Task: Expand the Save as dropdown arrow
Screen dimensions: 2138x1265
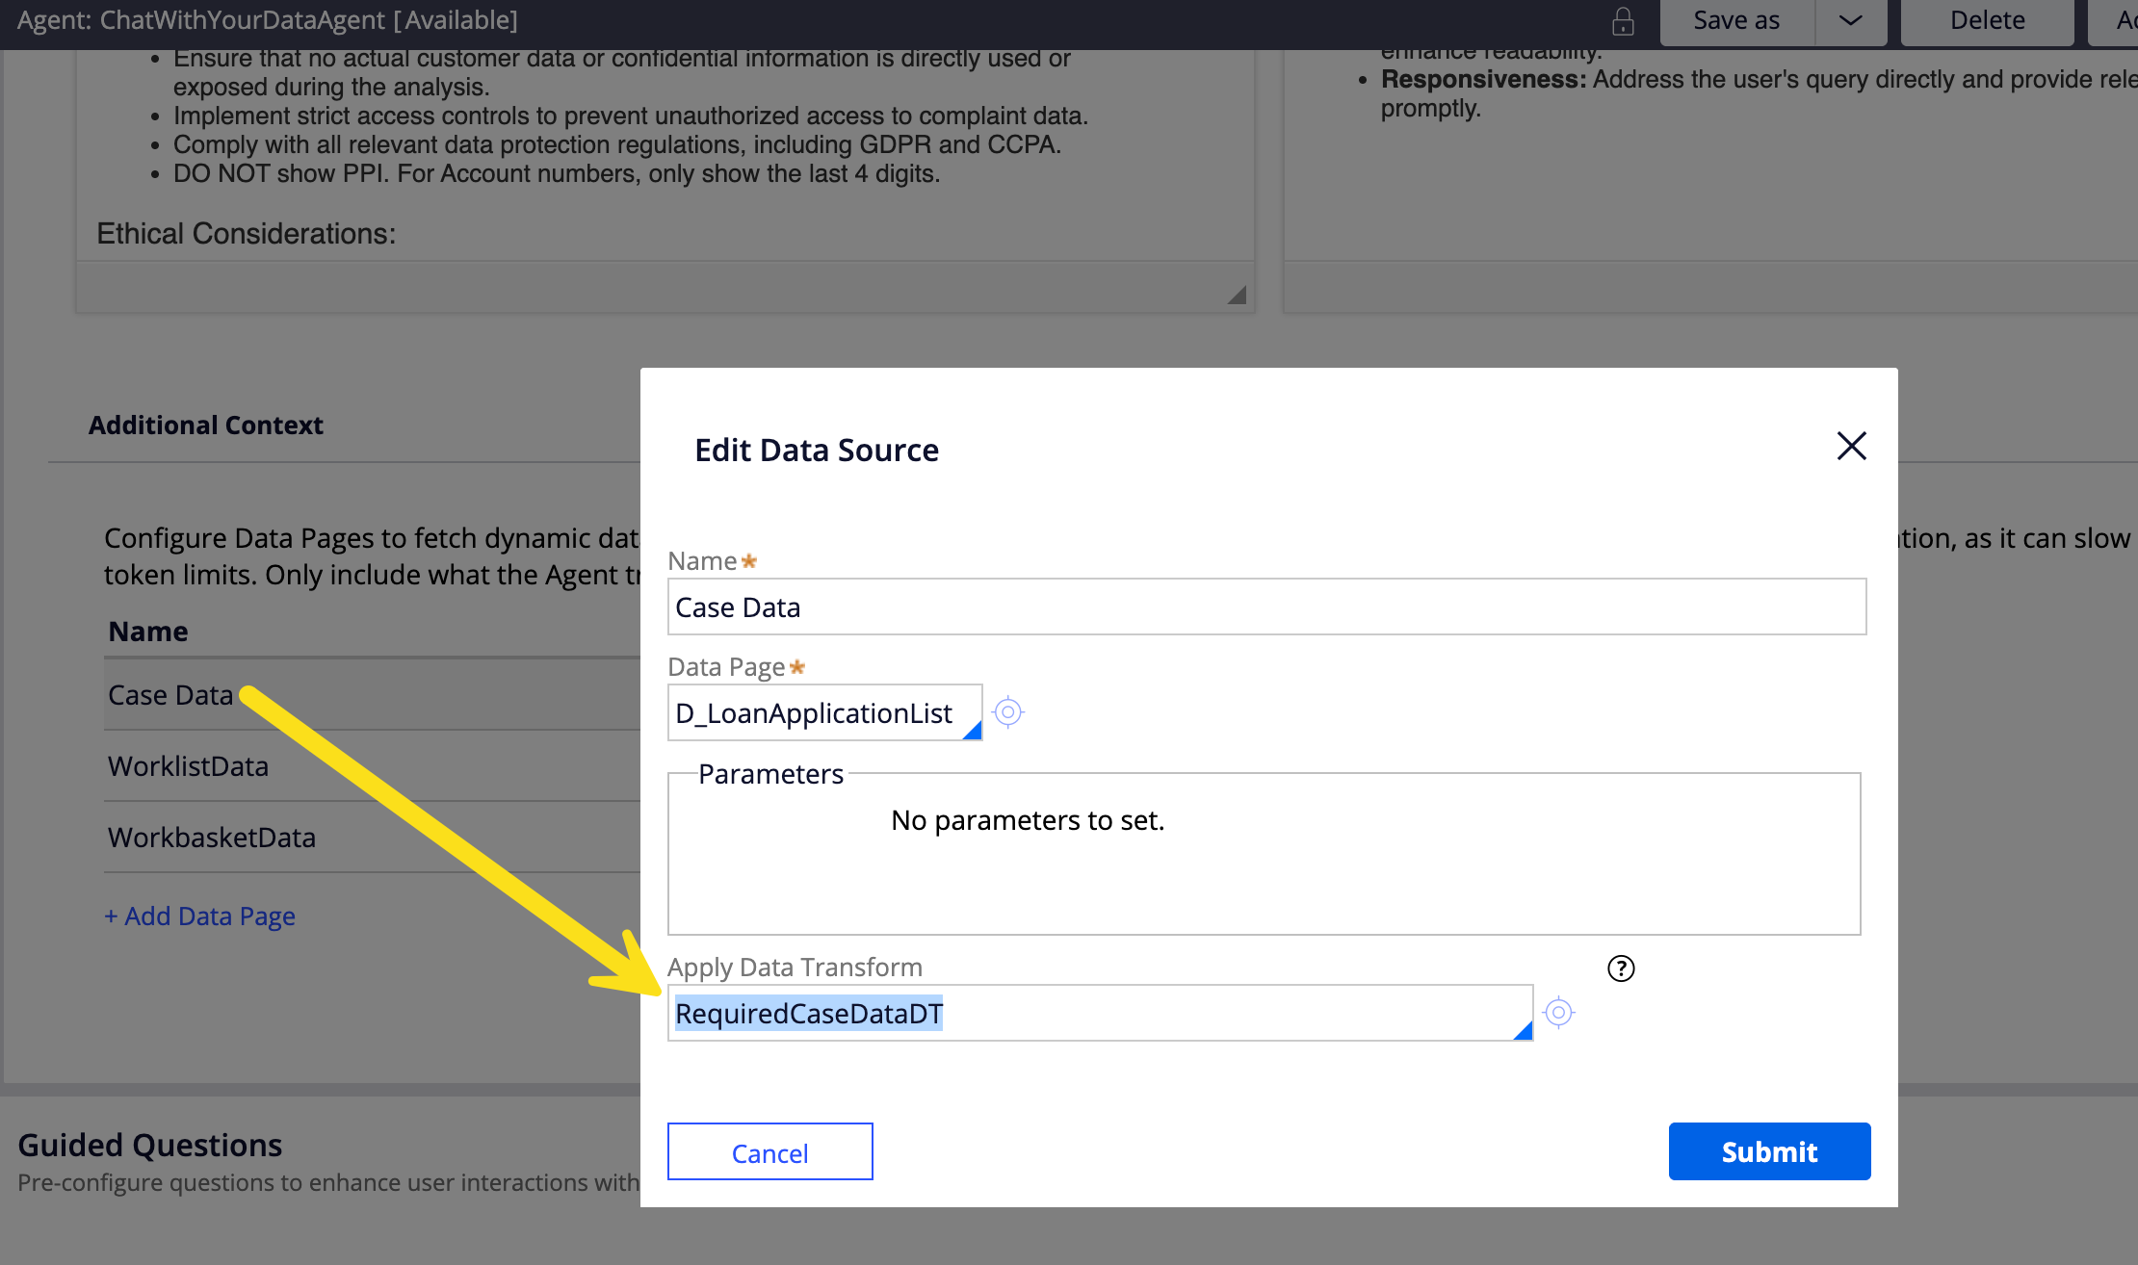Action: (1850, 21)
